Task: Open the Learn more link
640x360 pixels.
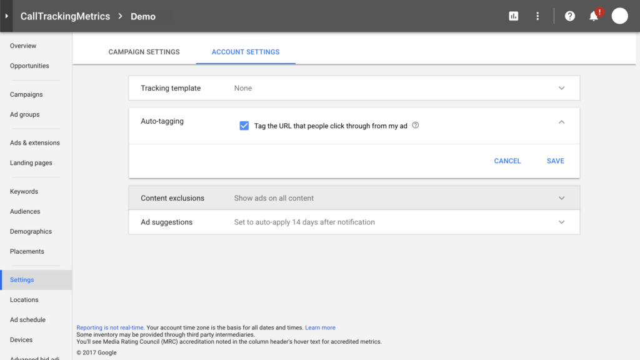Action: [x=320, y=327]
